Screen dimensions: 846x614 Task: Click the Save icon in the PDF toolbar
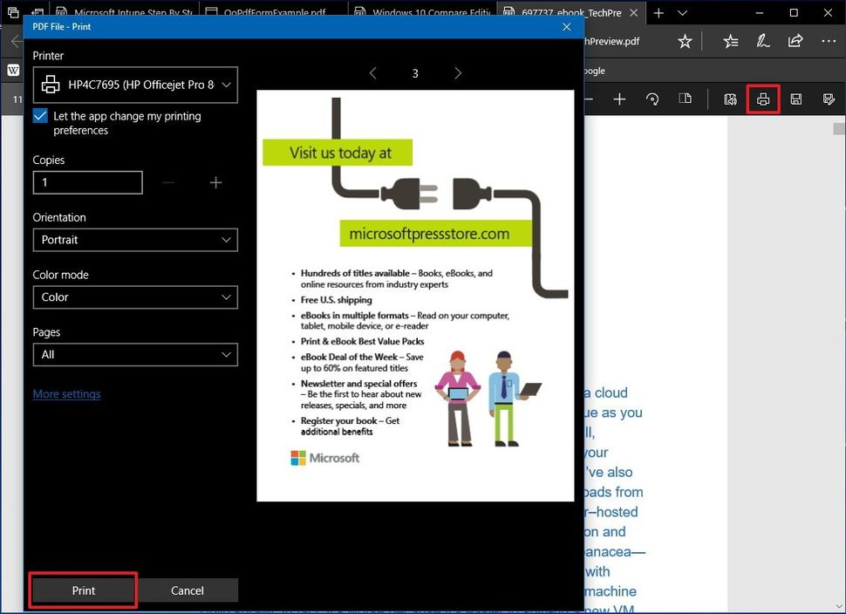[x=795, y=99]
